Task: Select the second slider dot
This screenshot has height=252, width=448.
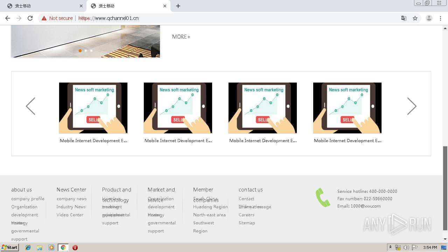Action: coord(86,51)
